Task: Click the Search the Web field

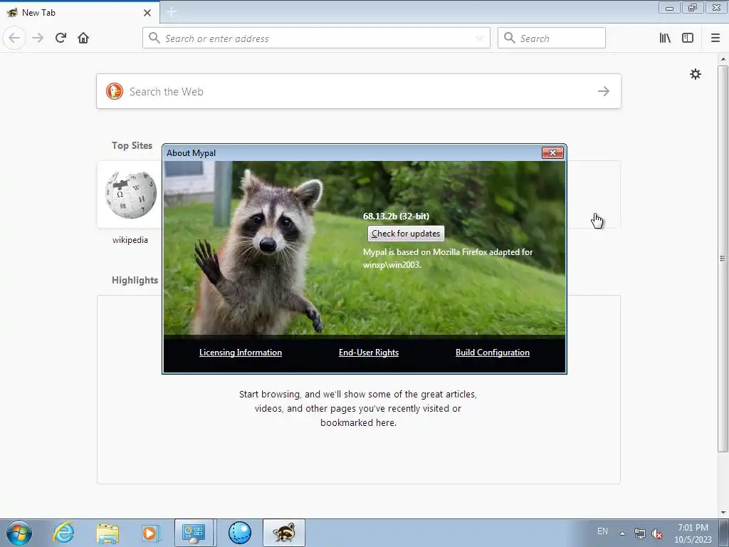Action: [359, 91]
